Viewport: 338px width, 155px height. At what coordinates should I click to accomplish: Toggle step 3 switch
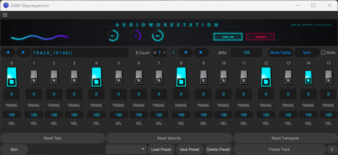coord(74,77)
